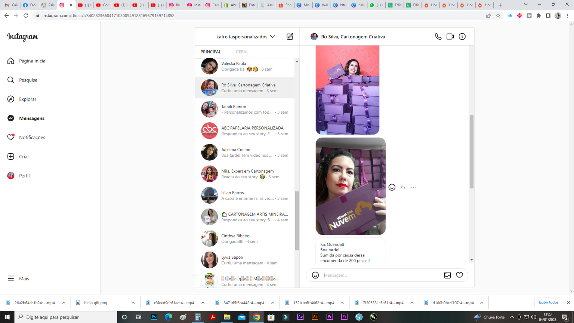Expand options for hello gift.png download
Screen dimensions: 574x323
[133, 303]
